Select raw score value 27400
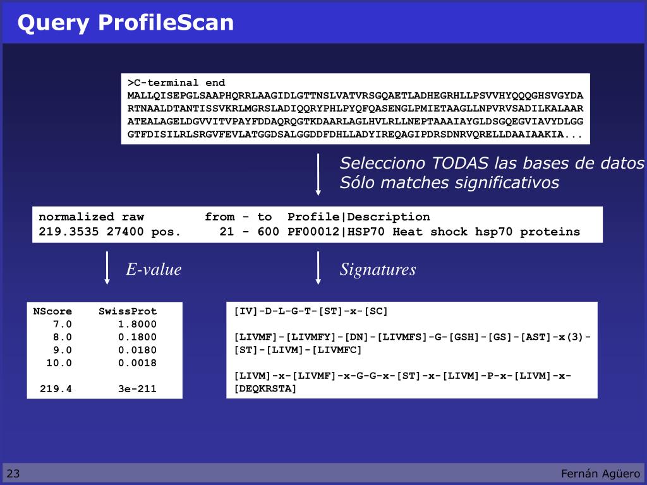 pyautogui.click(x=125, y=232)
